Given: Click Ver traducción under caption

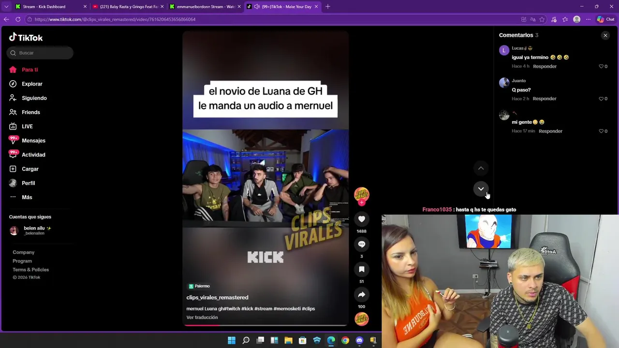Looking at the screenshot, I should click(x=202, y=318).
